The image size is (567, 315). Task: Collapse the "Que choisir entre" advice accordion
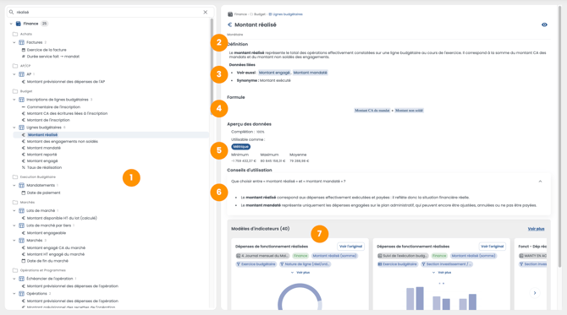(540, 182)
